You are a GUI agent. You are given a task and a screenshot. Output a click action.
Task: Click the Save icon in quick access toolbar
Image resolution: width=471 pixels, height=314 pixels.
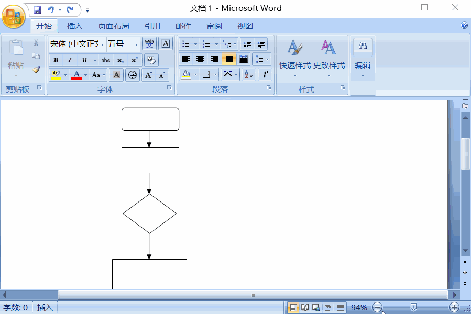tap(37, 9)
